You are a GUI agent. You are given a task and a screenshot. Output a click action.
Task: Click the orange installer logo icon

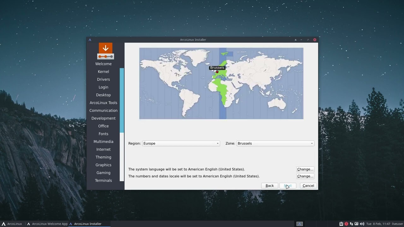click(x=105, y=51)
